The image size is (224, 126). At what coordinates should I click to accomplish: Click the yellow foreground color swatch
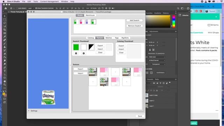click(x=4, y=94)
